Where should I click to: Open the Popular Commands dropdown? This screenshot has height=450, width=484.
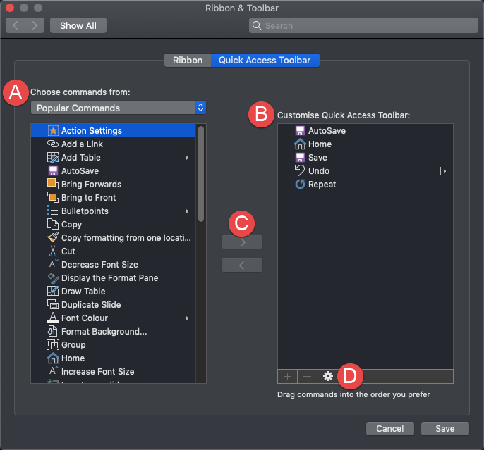pos(119,108)
